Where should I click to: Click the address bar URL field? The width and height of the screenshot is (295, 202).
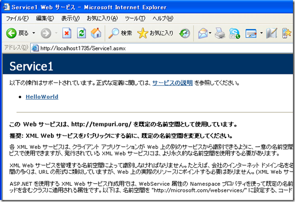coord(162,48)
